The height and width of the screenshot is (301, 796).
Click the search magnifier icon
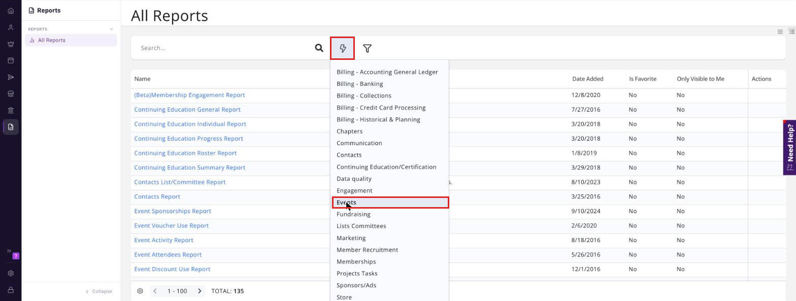point(319,48)
